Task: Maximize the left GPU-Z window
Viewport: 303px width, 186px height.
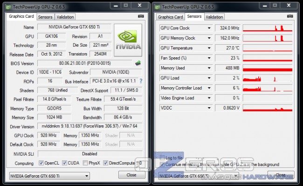Action: tap(126, 6)
